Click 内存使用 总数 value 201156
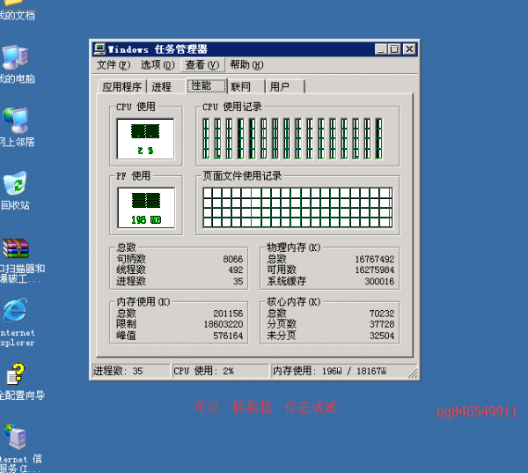 (x=228, y=314)
